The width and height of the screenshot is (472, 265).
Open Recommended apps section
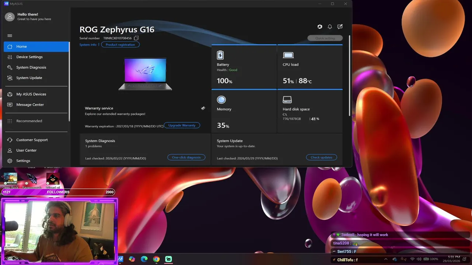pos(36,121)
